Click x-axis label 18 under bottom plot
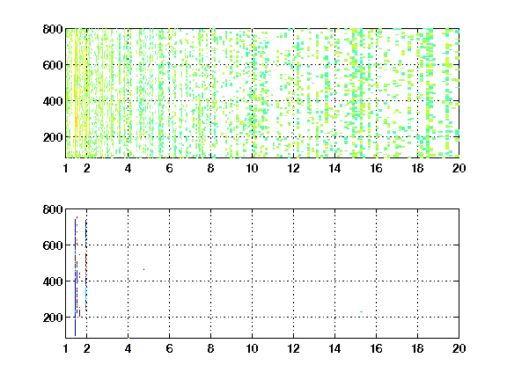 click(x=417, y=348)
